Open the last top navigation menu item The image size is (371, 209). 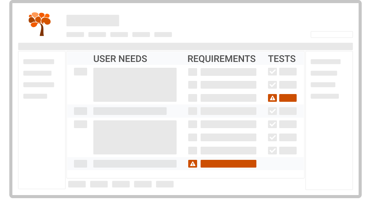tap(163, 34)
